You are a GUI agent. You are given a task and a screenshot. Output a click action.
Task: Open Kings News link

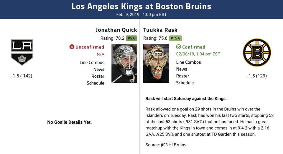99,69
